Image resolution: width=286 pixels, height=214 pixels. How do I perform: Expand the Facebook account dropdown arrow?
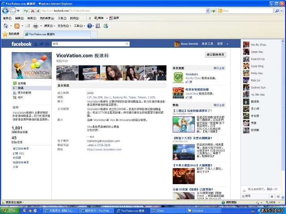click(x=227, y=44)
